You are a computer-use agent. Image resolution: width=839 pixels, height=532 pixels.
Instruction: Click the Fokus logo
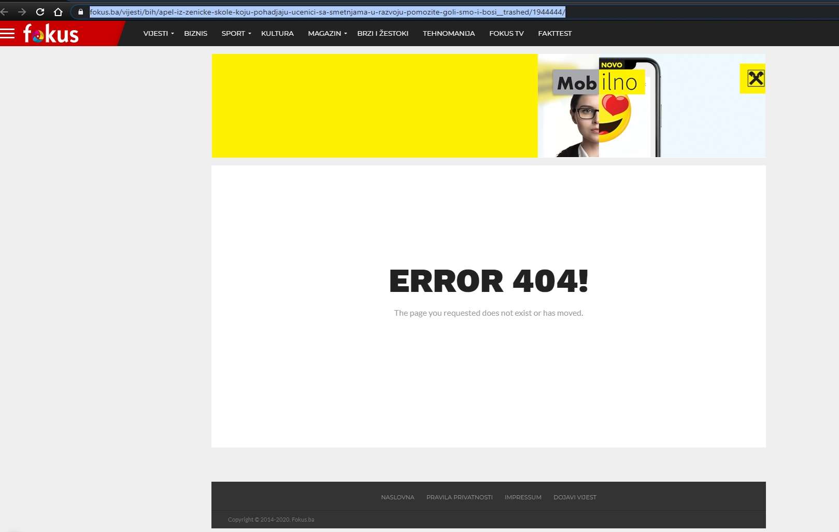pyautogui.click(x=51, y=34)
